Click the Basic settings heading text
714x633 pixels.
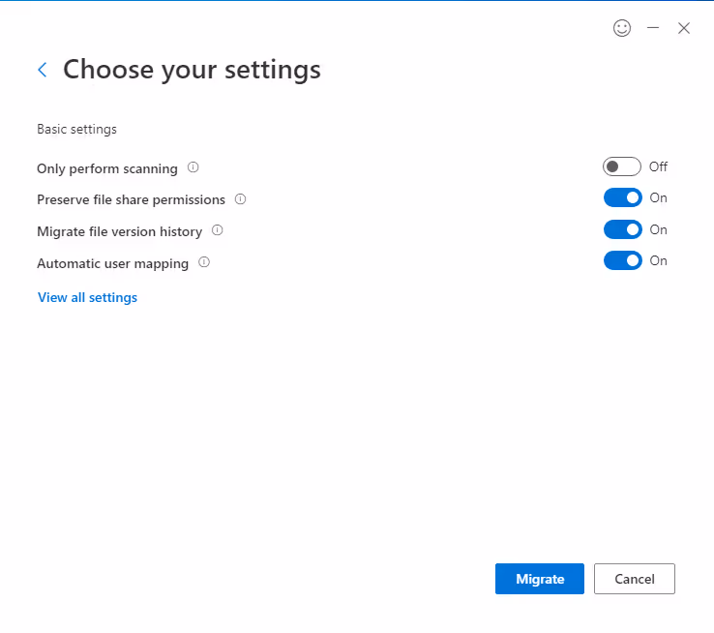click(x=77, y=130)
